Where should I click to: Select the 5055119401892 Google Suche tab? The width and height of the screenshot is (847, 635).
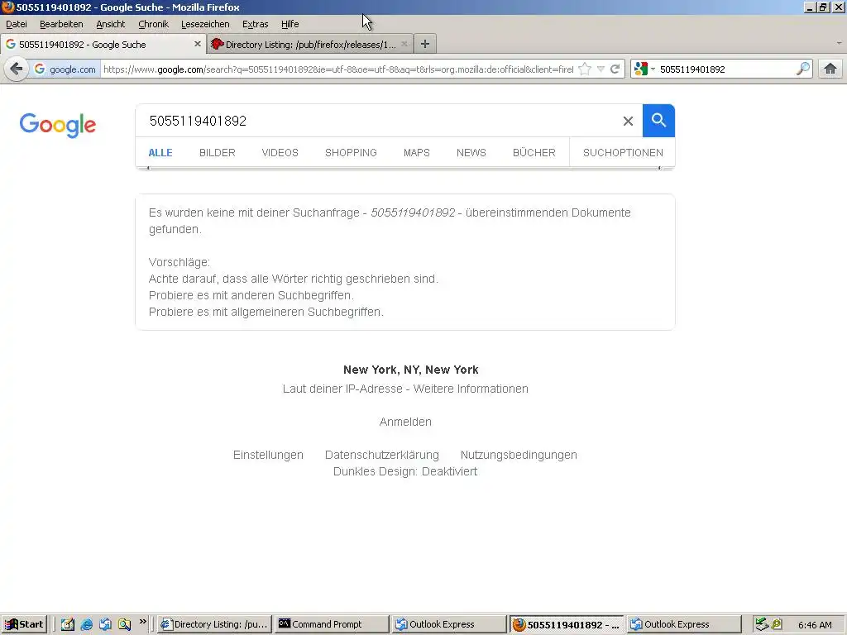[103, 45]
